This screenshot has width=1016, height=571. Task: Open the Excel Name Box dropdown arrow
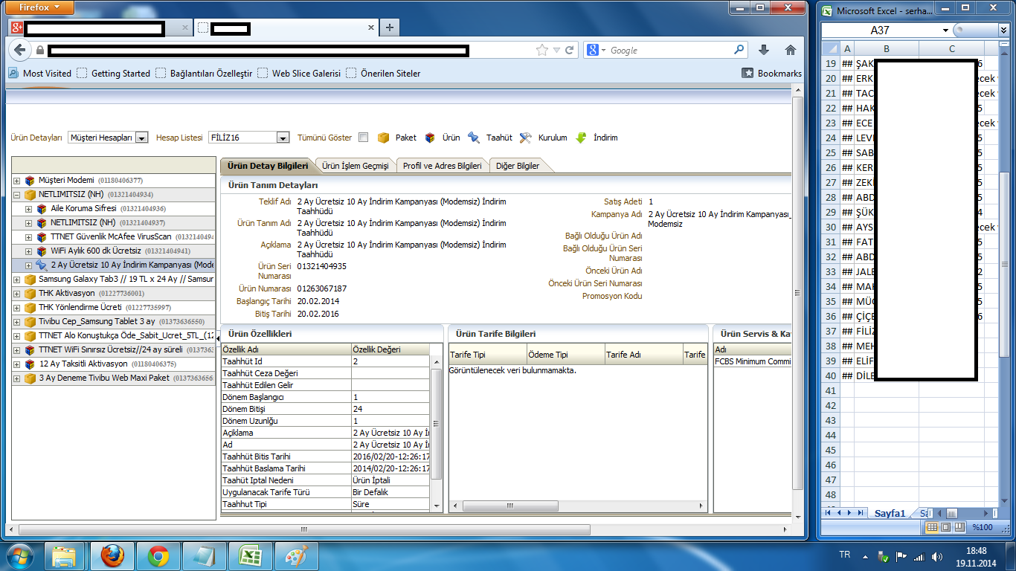(945, 30)
